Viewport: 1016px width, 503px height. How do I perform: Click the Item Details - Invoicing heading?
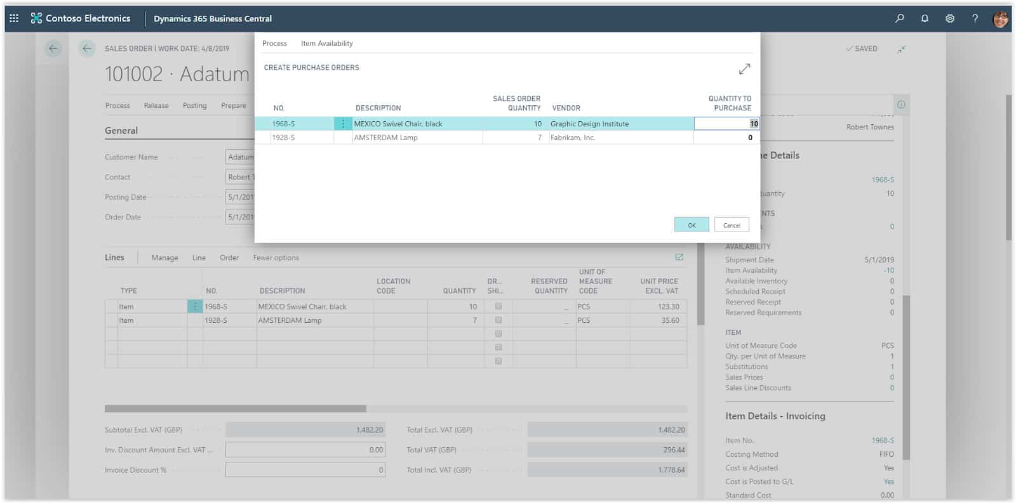pos(775,416)
